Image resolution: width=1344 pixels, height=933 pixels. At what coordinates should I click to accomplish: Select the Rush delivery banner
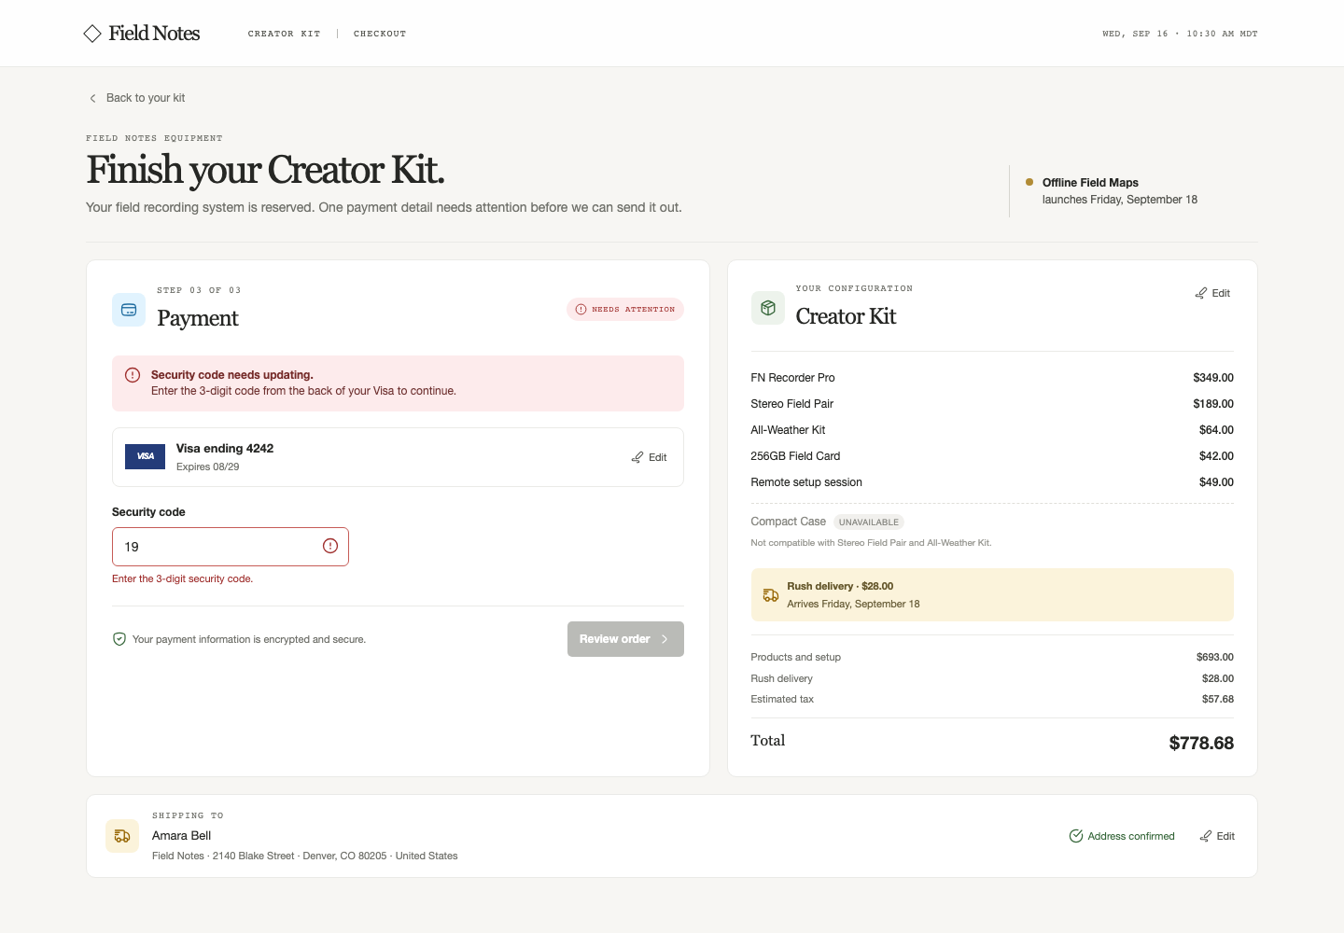(x=992, y=595)
